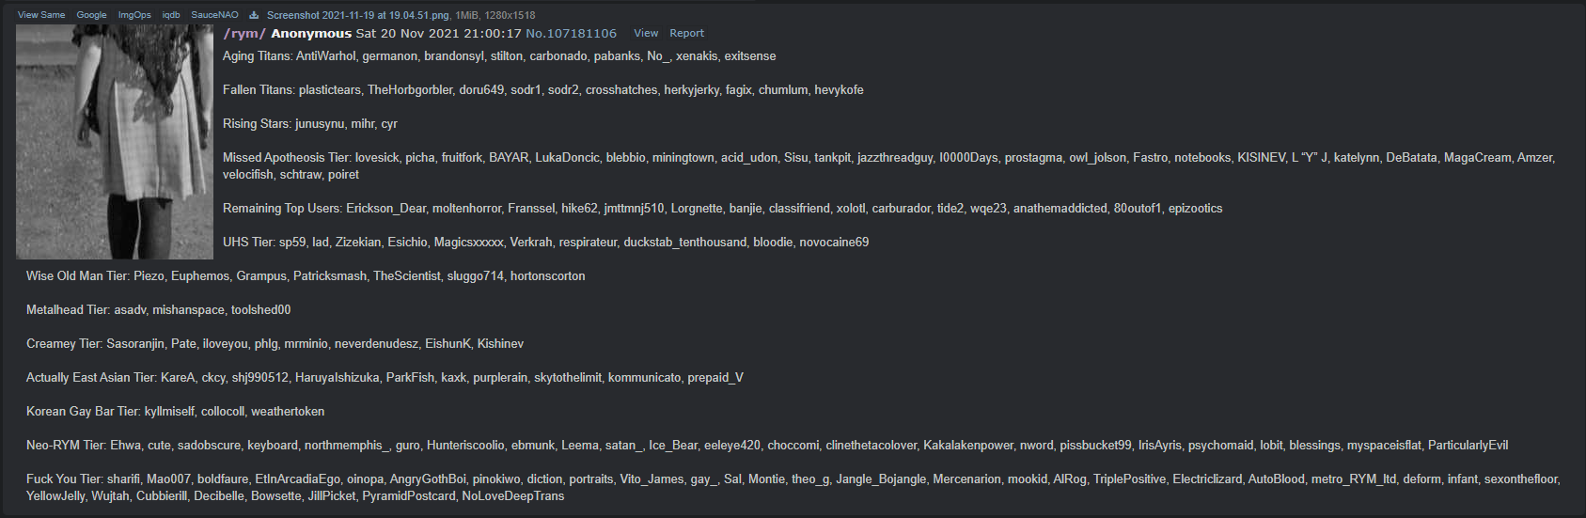Viewport: 1586px width, 518px height.
Task: Click the Metalhead Tier text line
Action: [x=159, y=309]
